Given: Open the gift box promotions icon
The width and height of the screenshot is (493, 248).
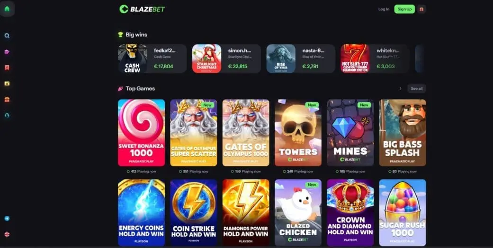Looking at the screenshot, I should [x=7, y=99].
